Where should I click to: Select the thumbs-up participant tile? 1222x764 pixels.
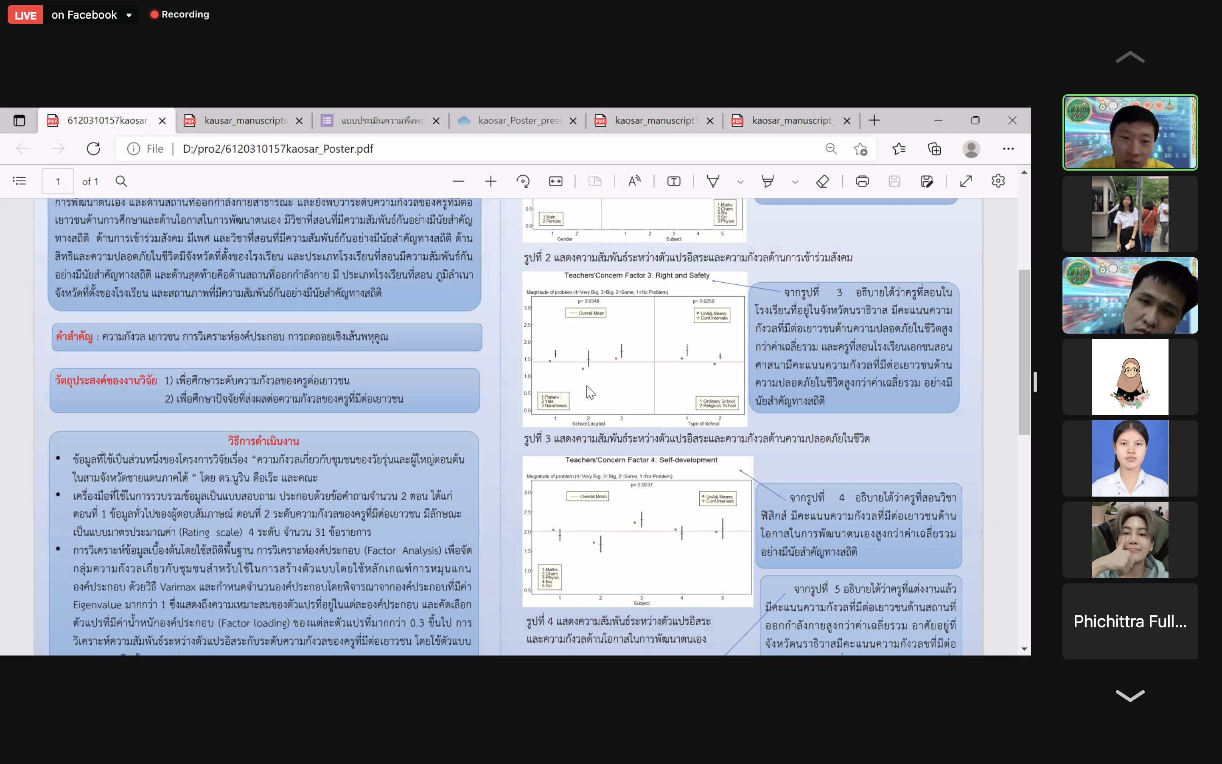pyautogui.click(x=1130, y=539)
